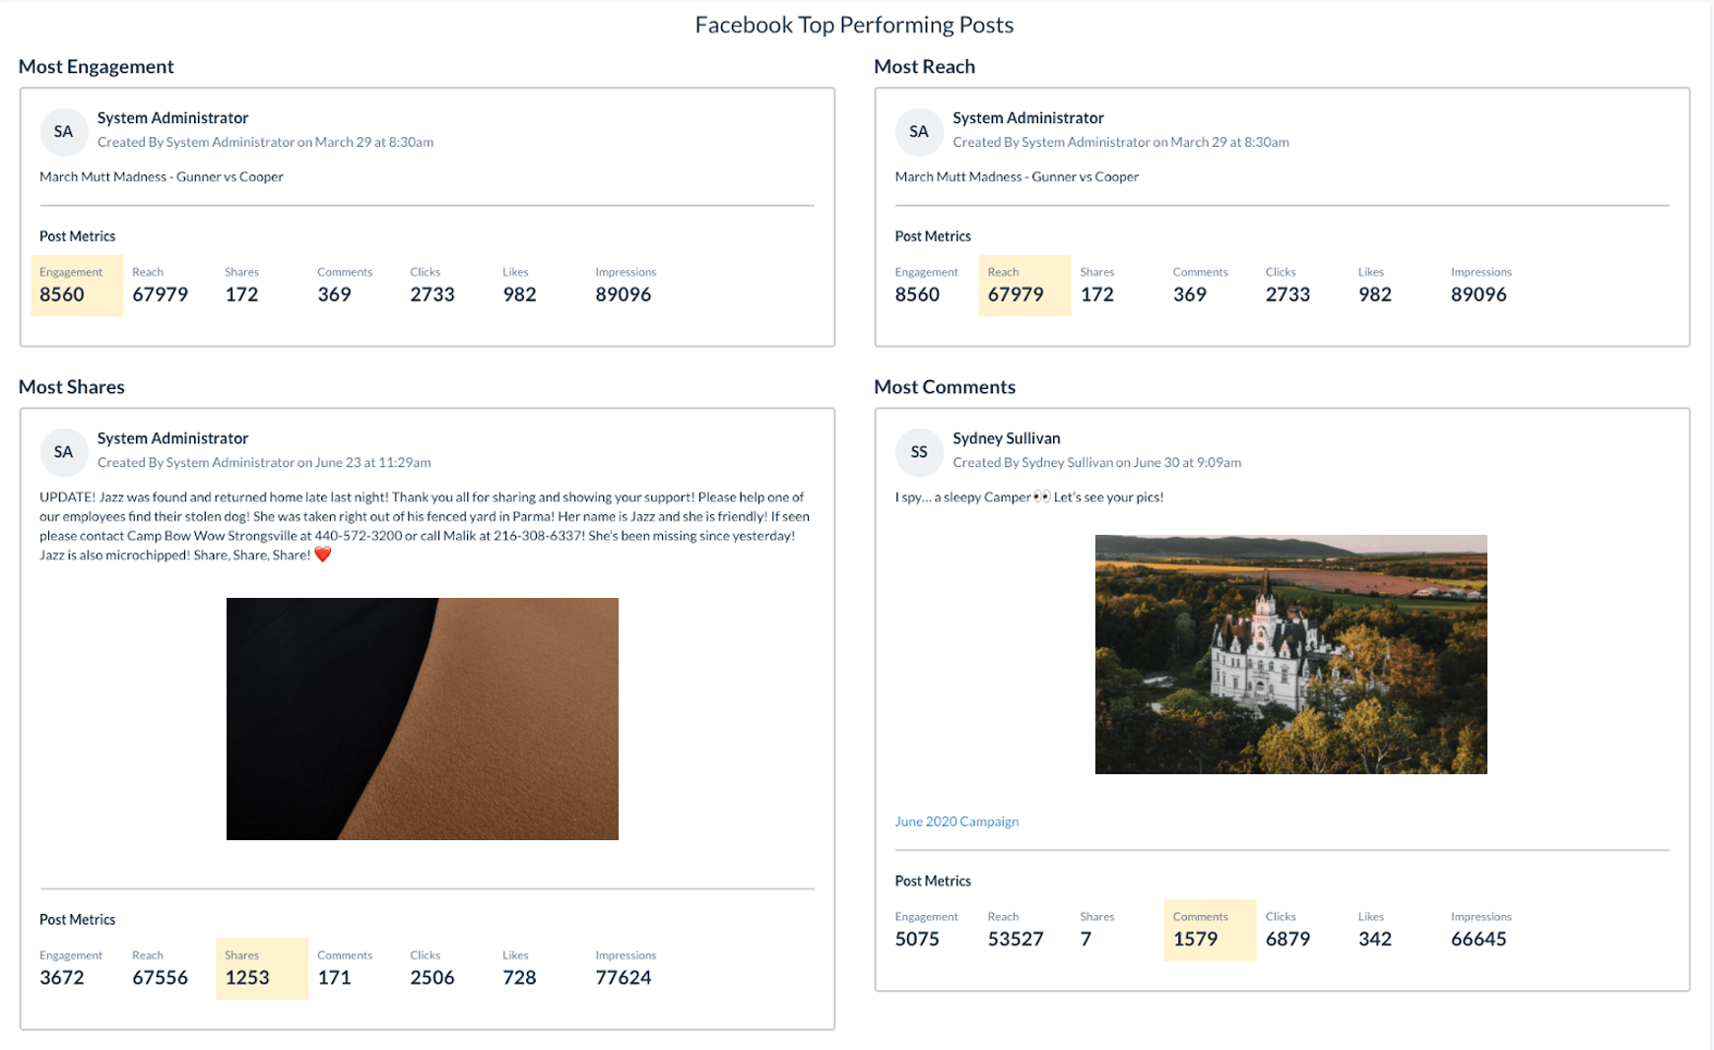Click the Sydney Sullivan SS avatar
This screenshot has width=1714, height=1050.
(x=918, y=452)
